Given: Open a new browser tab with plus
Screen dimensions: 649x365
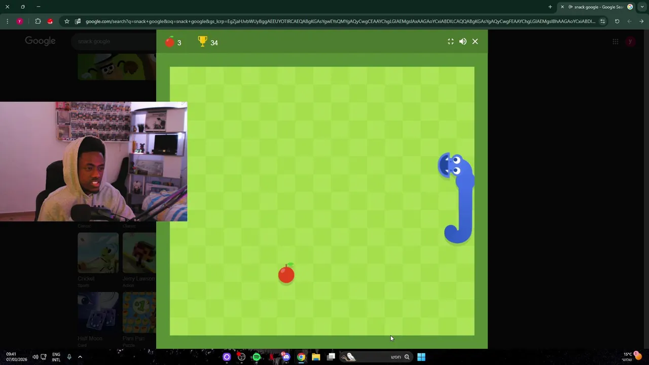Looking at the screenshot, I should point(550,7).
